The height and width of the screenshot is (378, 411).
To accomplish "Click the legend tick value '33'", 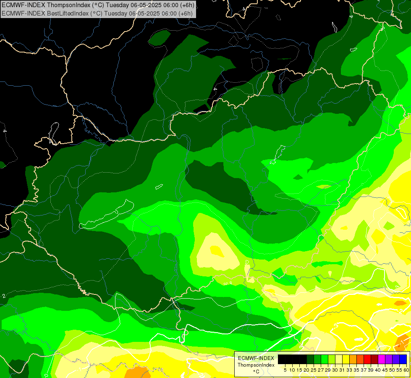I will 349,370.
